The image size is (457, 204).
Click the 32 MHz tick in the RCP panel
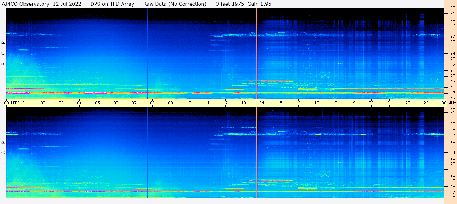click(x=452, y=8)
